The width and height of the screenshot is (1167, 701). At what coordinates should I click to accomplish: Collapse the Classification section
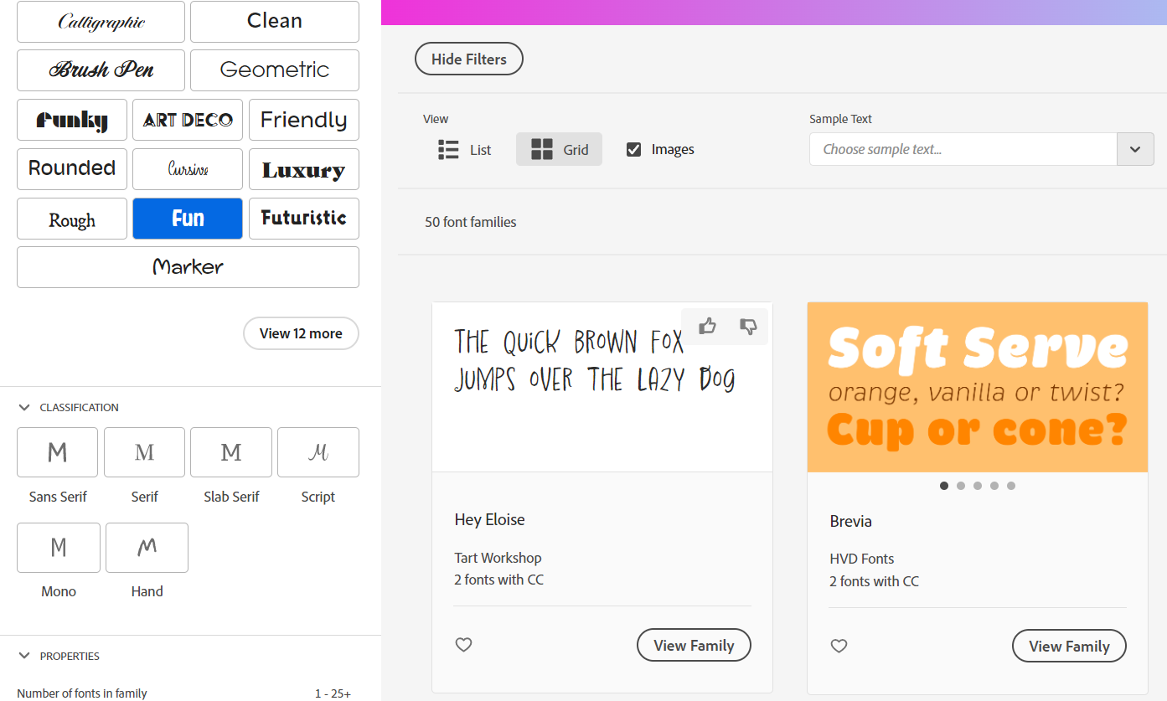point(24,407)
